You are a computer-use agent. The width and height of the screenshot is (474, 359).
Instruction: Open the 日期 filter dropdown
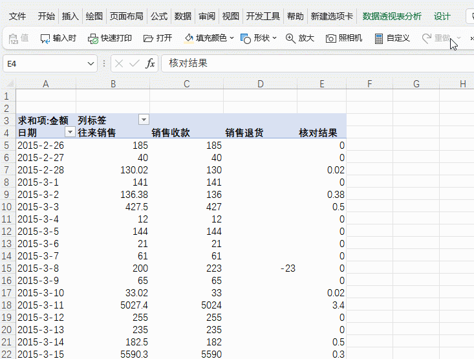tap(70, 132)
